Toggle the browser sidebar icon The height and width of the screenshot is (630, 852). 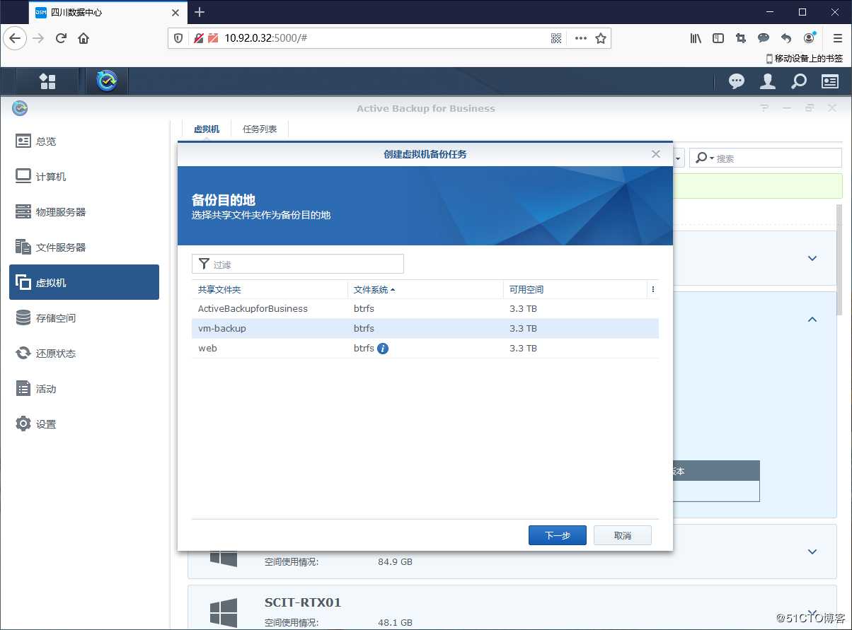point(718,38)
